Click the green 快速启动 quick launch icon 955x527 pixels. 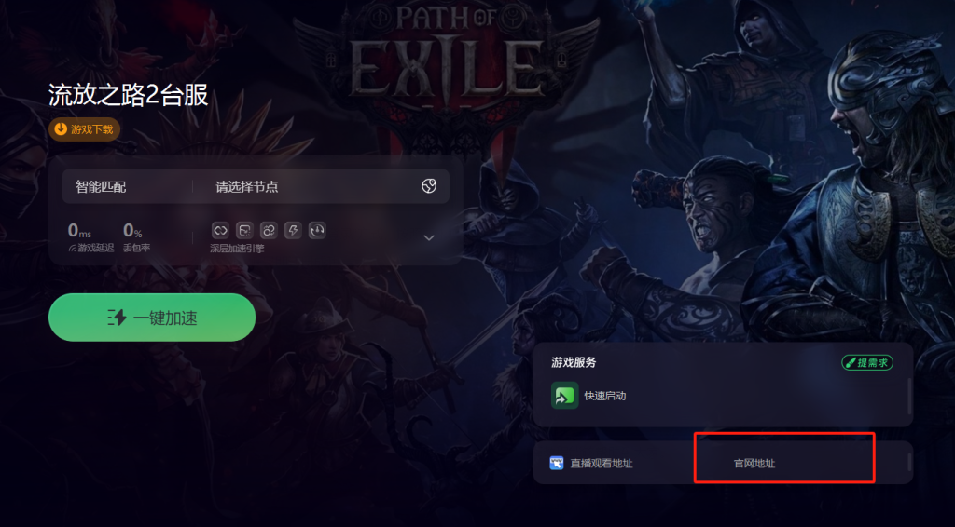pos(564,396)
